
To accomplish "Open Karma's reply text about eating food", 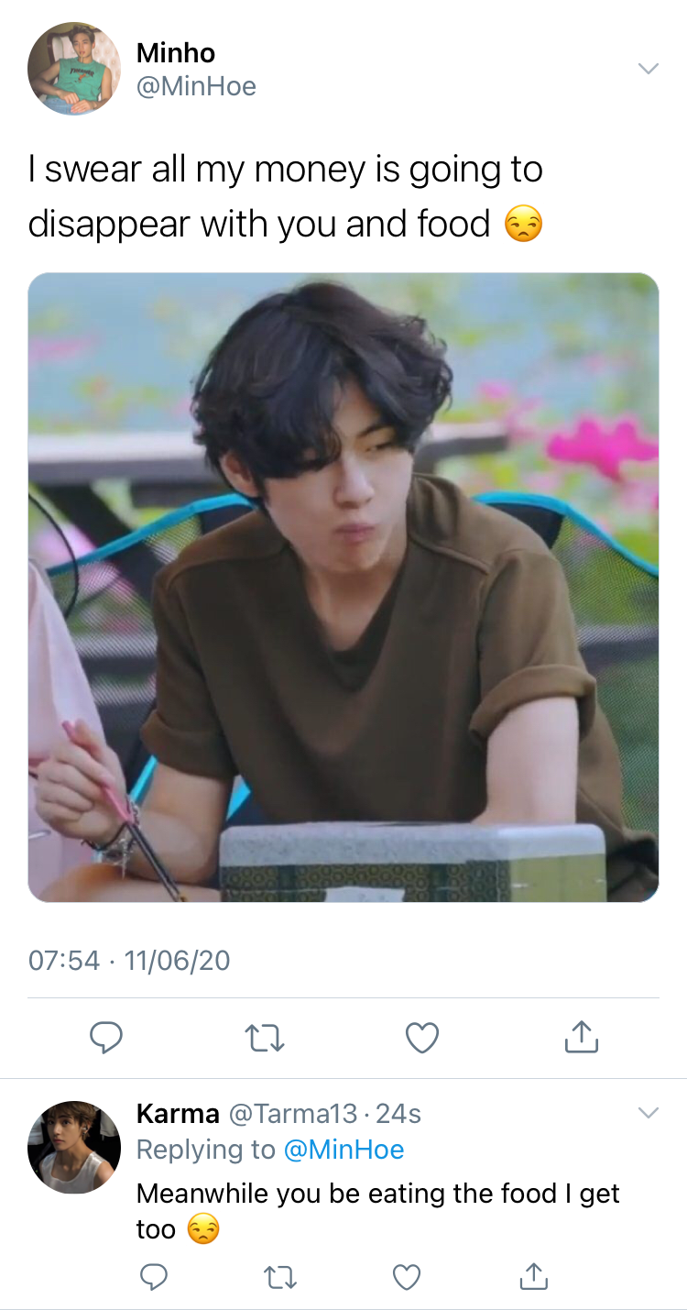I will tap(378, 1211).
